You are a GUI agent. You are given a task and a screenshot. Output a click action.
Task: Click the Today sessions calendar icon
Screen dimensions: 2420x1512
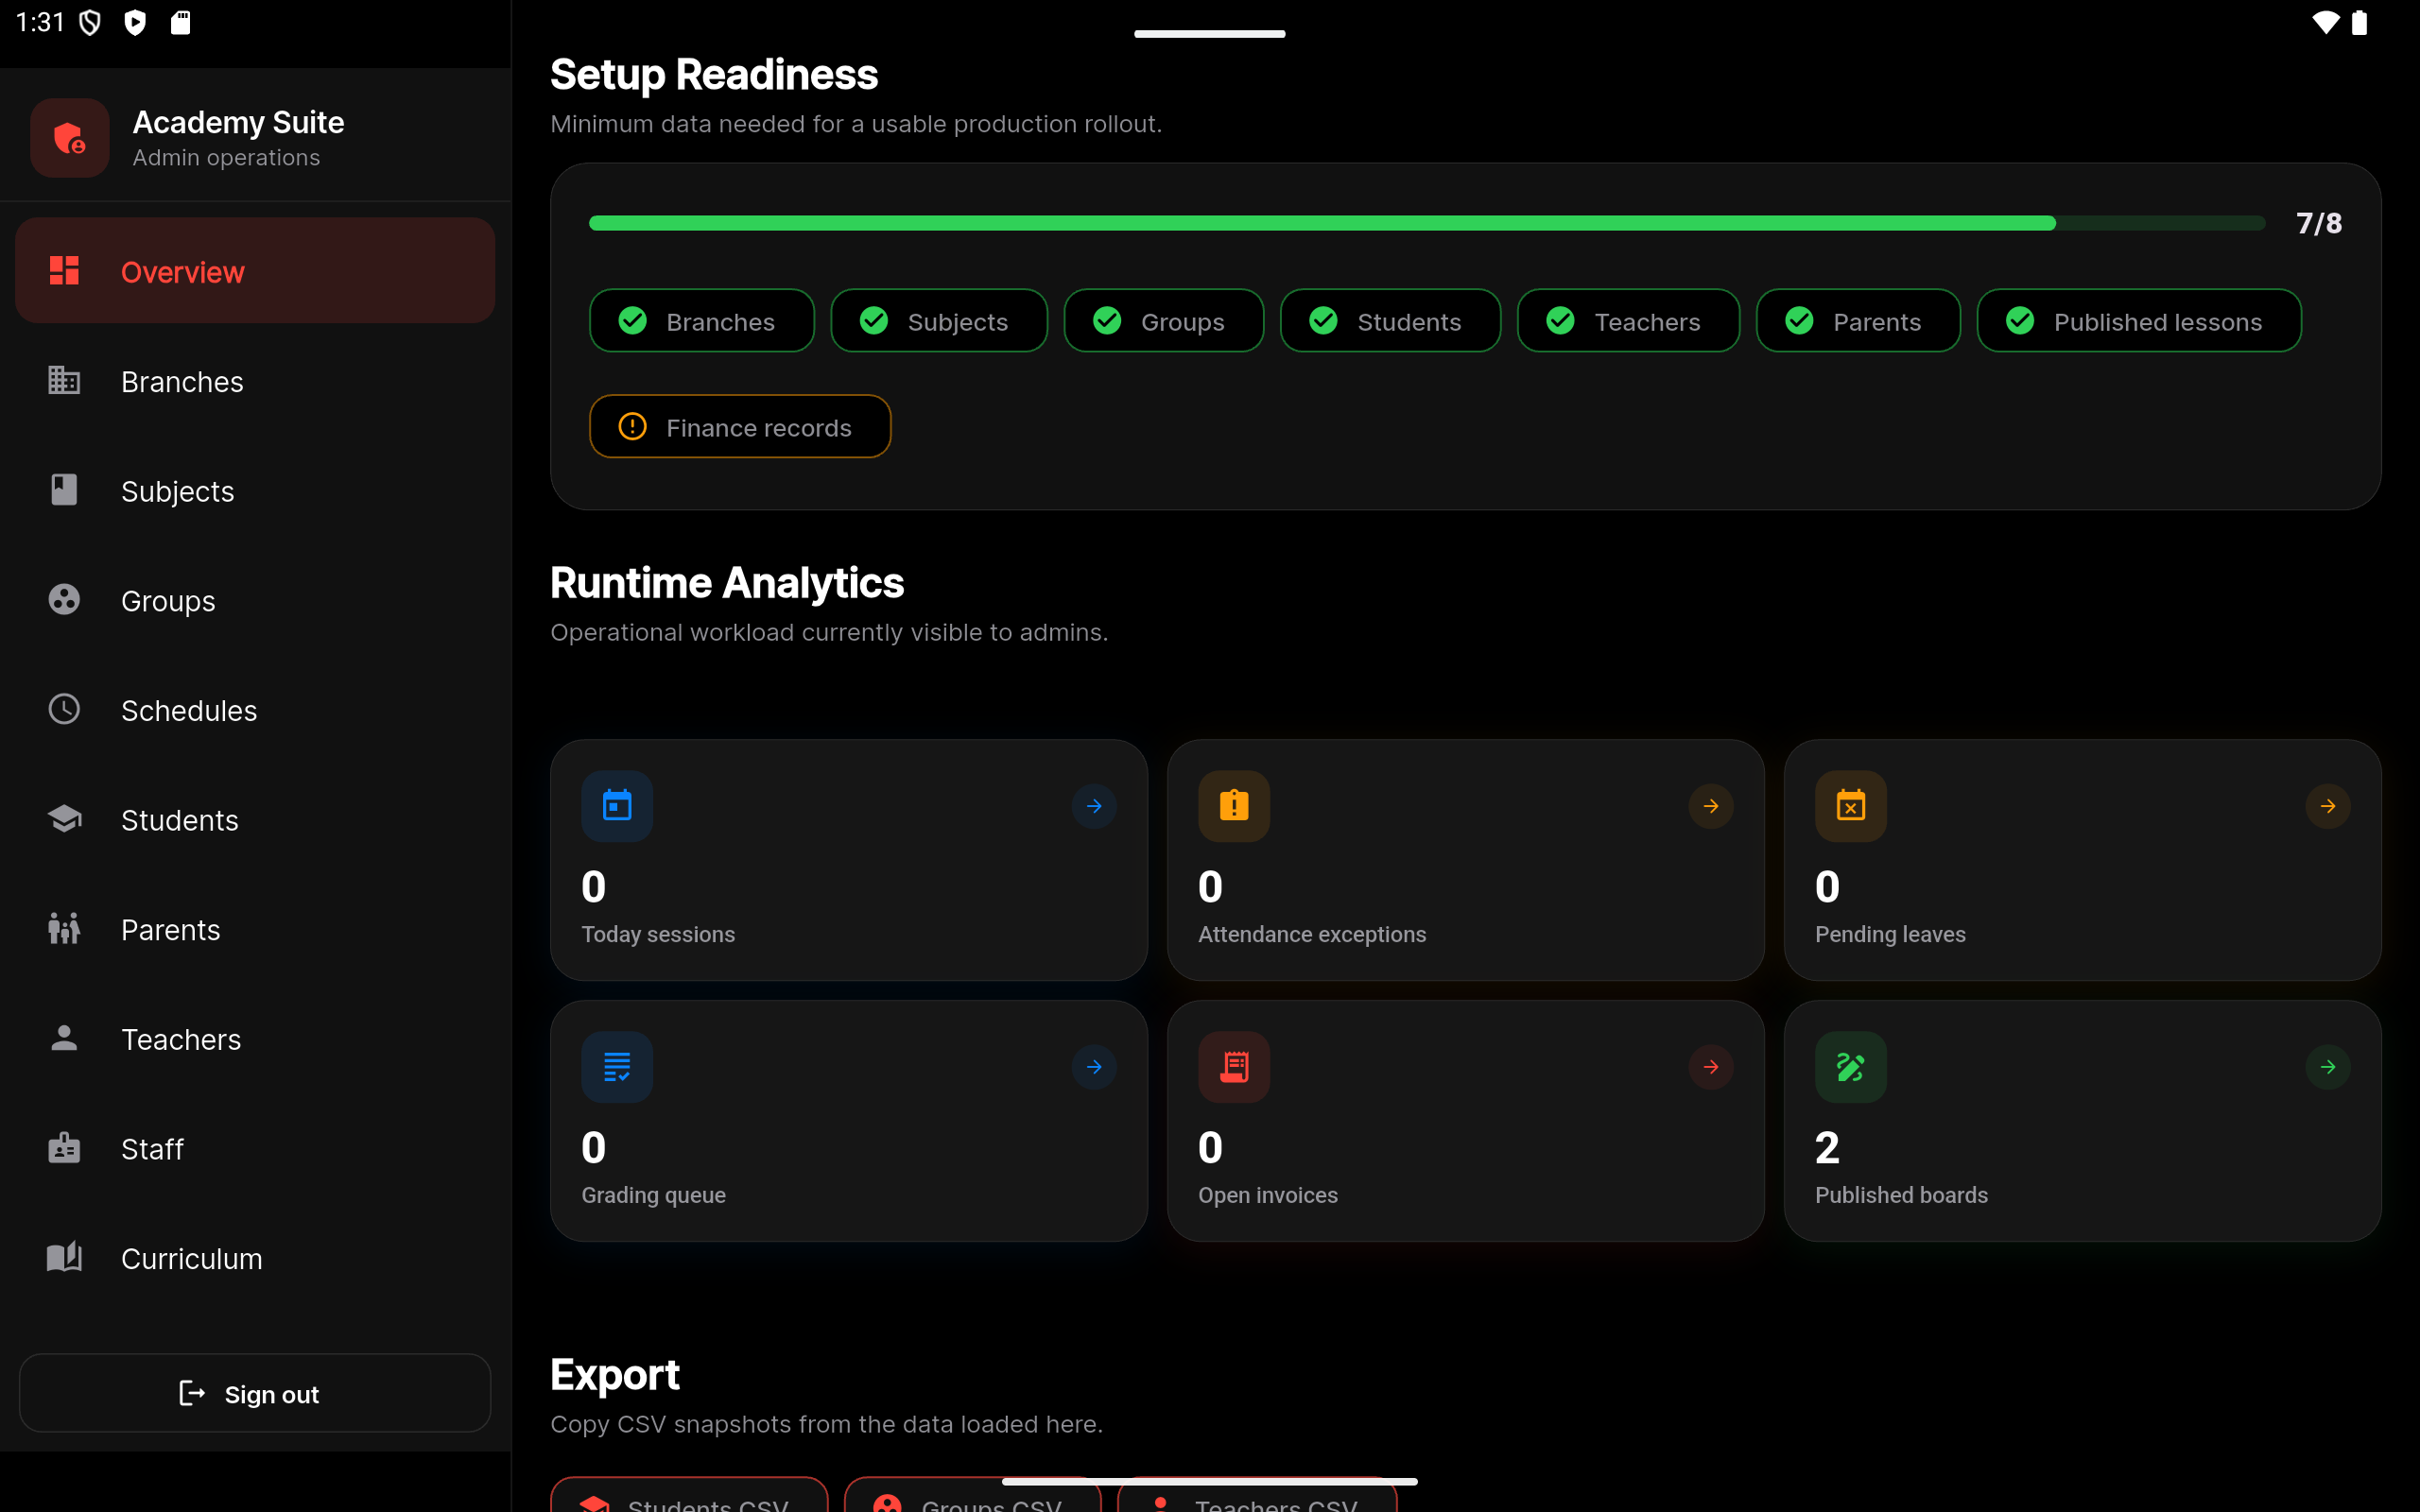coord(617,806)
